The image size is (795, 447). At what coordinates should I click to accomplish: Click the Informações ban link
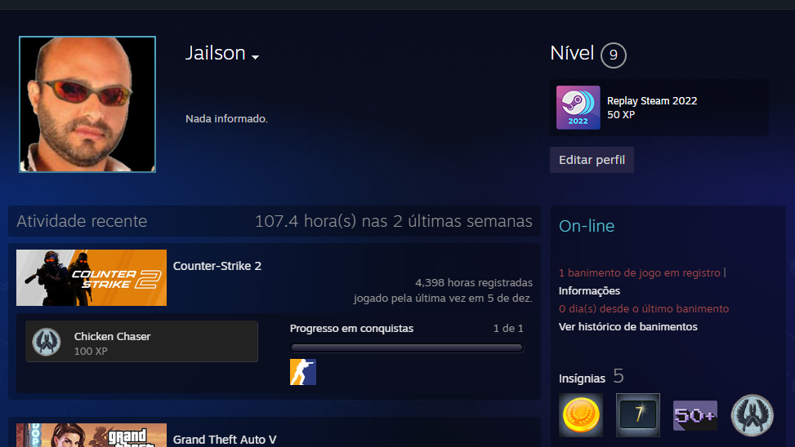pyautogui.click(x=589, y=291)
